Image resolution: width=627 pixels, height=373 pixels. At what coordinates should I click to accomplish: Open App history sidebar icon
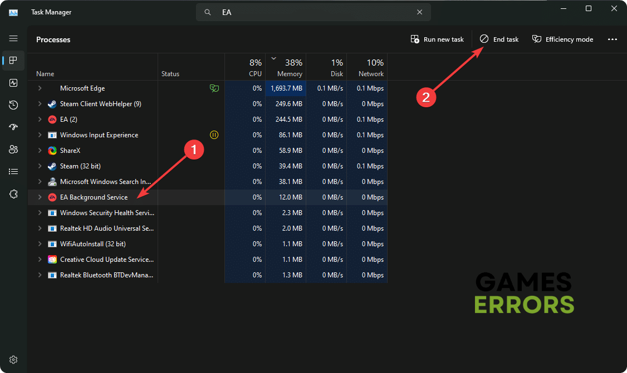(x=13, y=105)
